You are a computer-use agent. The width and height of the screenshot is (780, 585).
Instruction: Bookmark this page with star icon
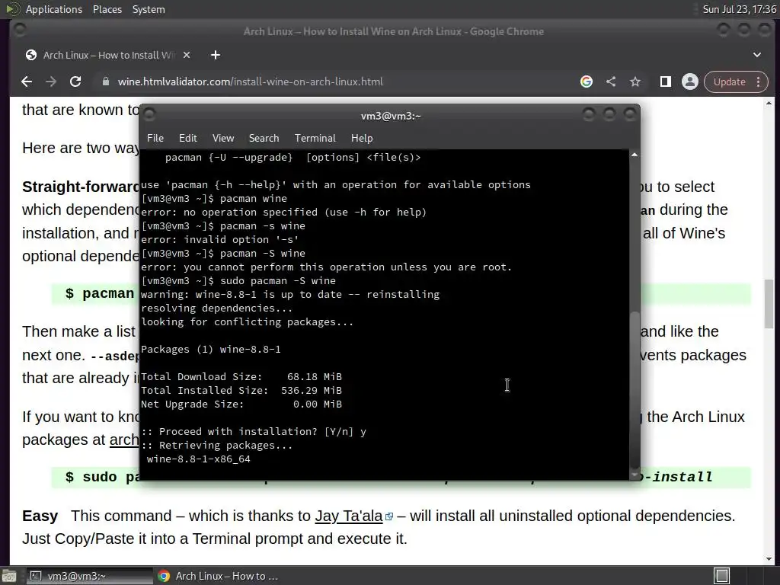[x=635, y=82]
